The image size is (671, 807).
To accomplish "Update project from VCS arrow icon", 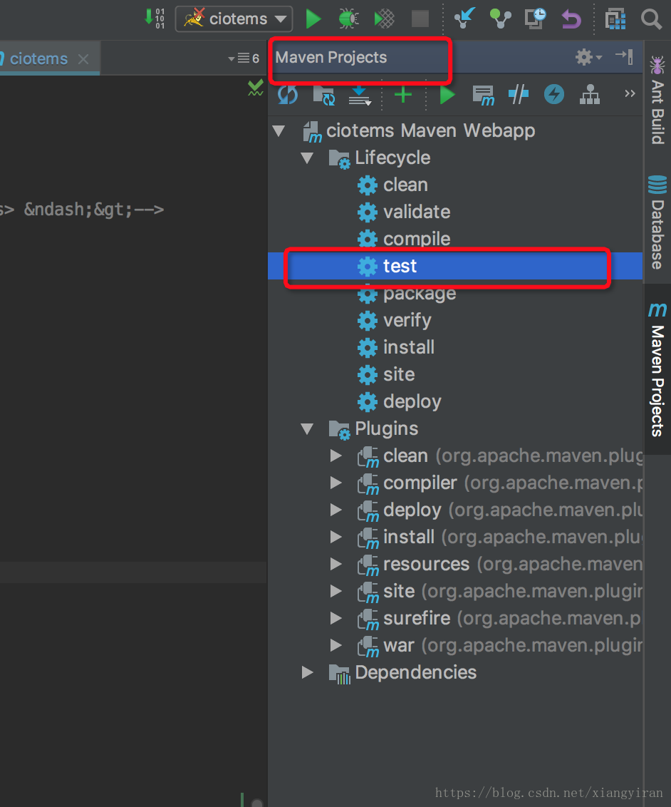I will (x=464, y=19).
